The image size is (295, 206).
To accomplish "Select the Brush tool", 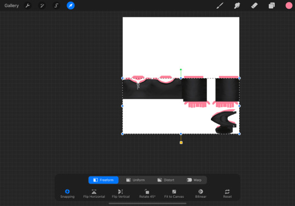I will tap(220, 5).
